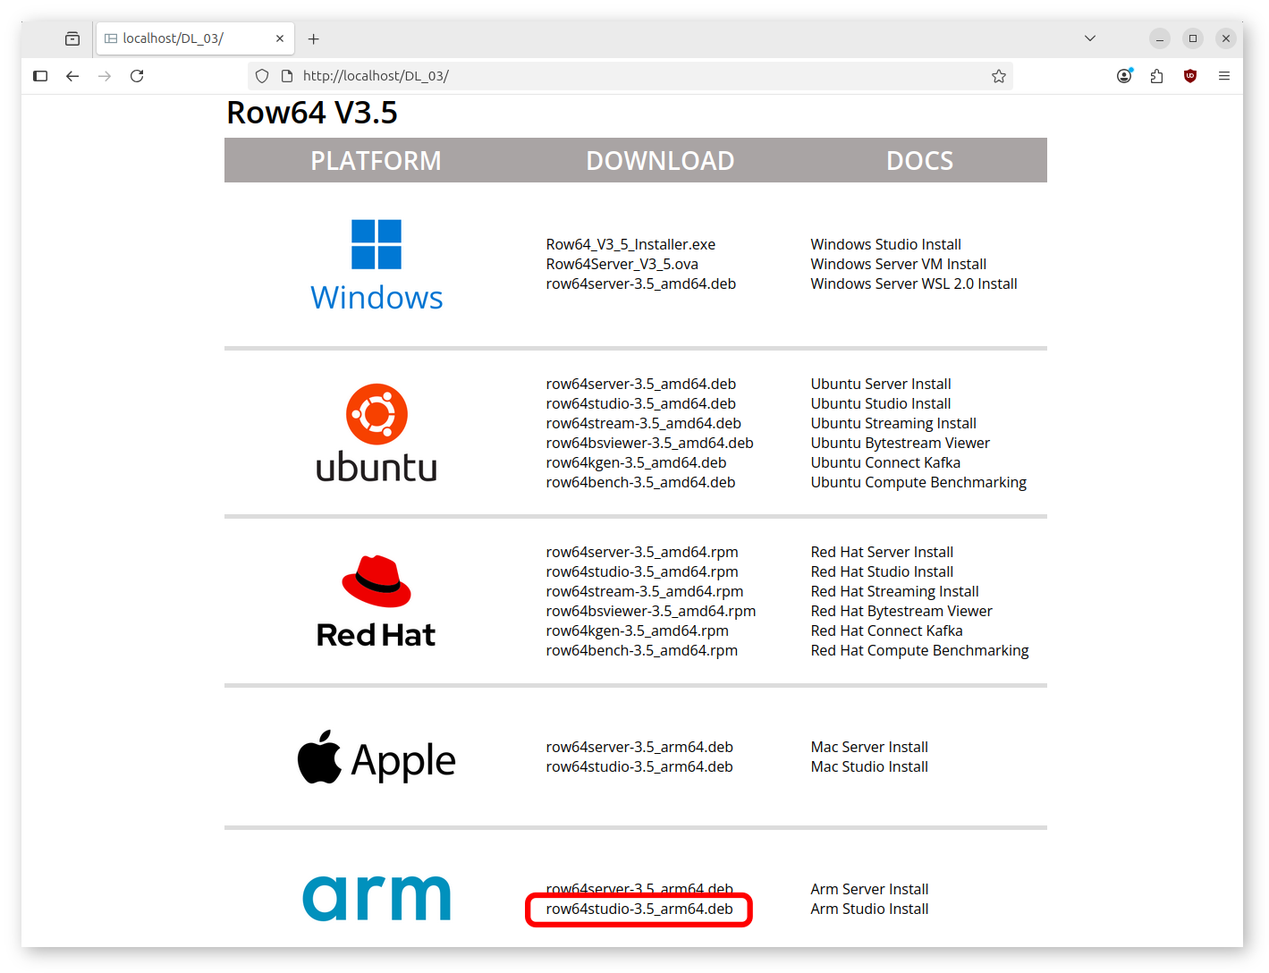Select the localhost/DL_03/ tab
Image resolution: width=1269 pixels, height=973 pixels.
click(x=195, y=38)
